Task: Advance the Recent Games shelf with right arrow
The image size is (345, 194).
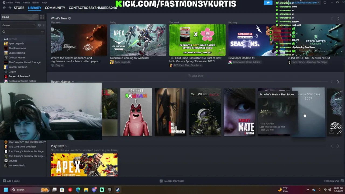Action: (338, 82)
